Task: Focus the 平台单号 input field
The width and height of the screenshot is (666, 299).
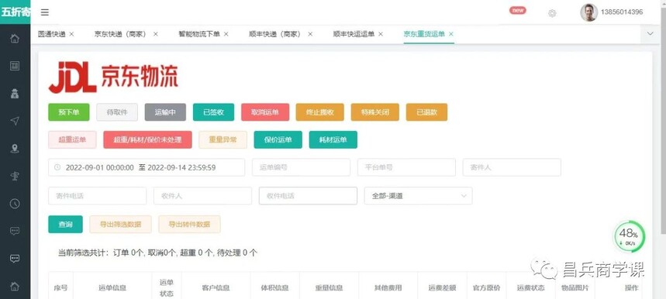Action: (x=406, y=167)
